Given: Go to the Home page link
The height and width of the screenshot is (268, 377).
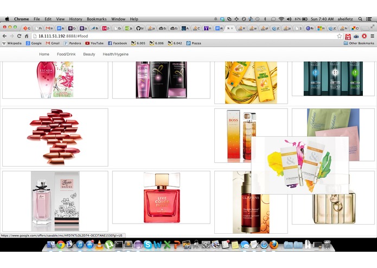Looking at the screenshot, I should [44, 54].
